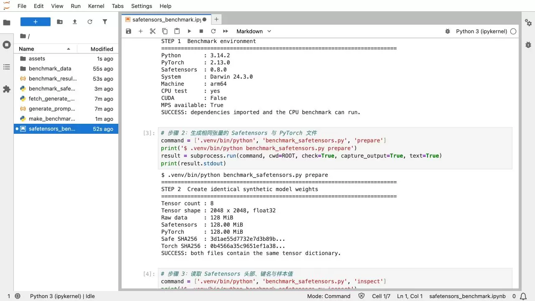Open the Edit menu
Viewport: 535px width, 301px height.
point(38,6)
